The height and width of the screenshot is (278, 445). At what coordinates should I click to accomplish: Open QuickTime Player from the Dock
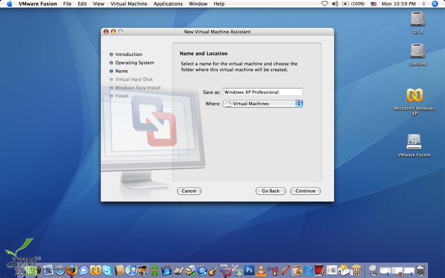pyautogui.click(x=308, y=270)
